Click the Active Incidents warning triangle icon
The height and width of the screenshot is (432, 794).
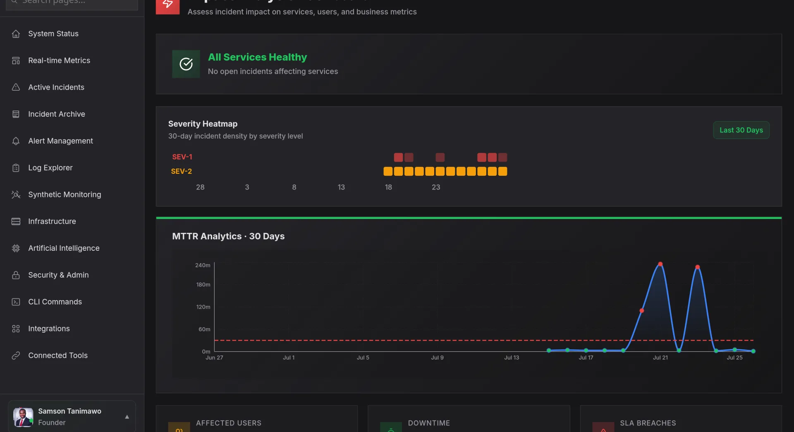click(x=16, y=87)
